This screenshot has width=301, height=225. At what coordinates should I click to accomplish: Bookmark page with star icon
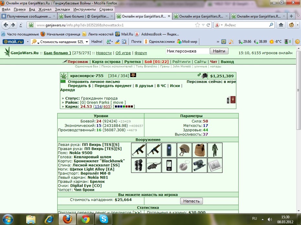pyautogui.click(x=197, y=25)
